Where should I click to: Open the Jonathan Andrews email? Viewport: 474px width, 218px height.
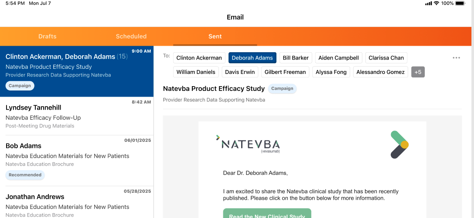pos(77,202)
